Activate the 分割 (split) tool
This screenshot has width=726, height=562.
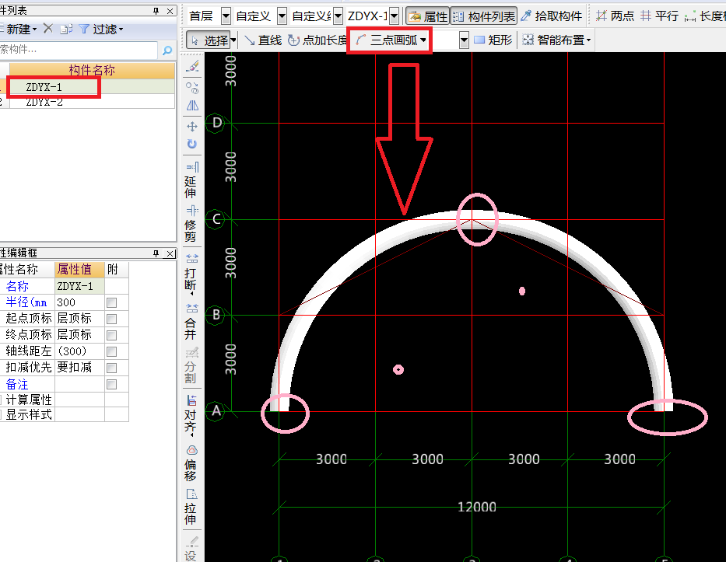tap(191, 365)
